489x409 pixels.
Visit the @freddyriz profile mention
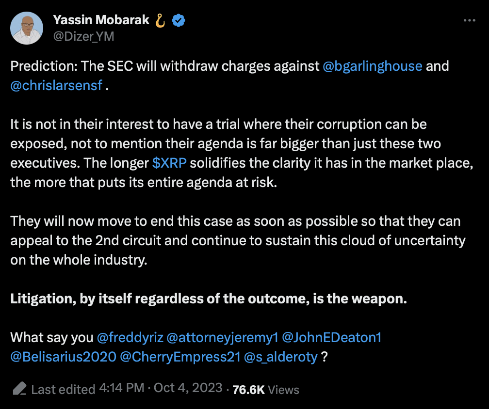point(130,337)
